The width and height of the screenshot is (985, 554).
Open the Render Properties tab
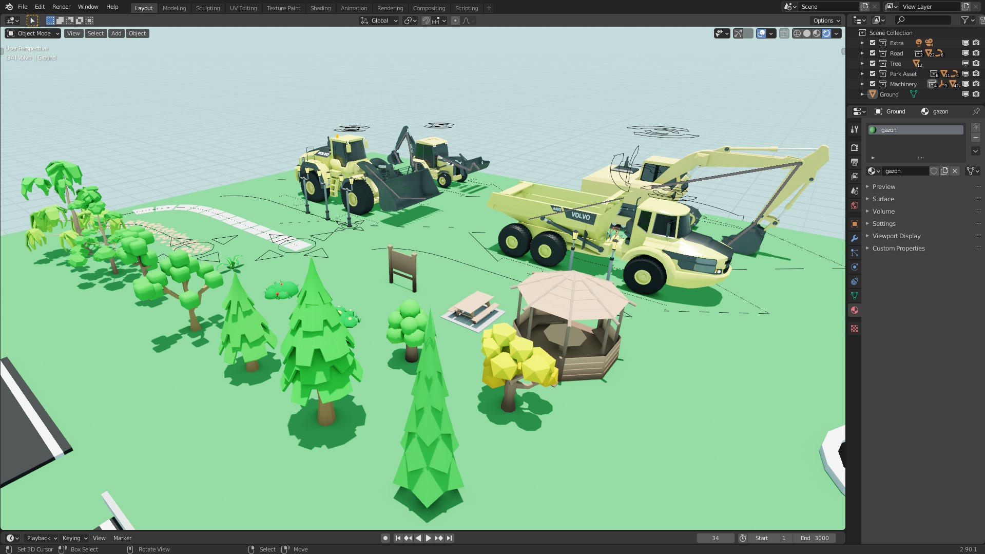tap(855, 147)
